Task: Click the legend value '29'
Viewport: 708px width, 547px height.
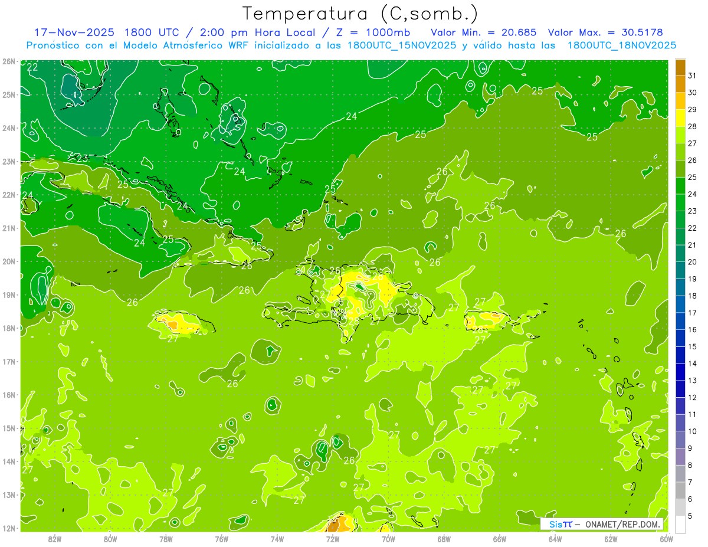Action: pyautogui.click(x=693, y=109)
